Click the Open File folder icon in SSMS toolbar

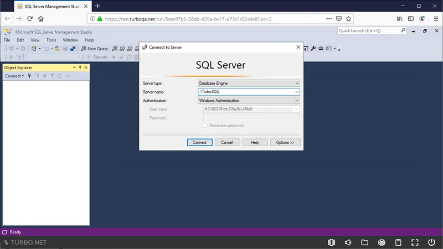(58, 49)
